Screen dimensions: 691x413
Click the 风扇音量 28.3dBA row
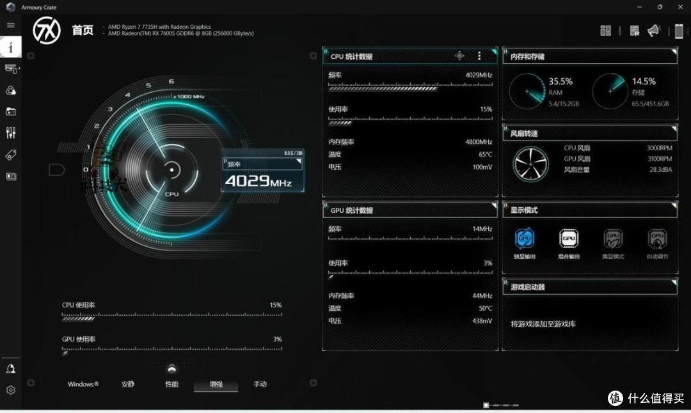[x=618, y=169]
